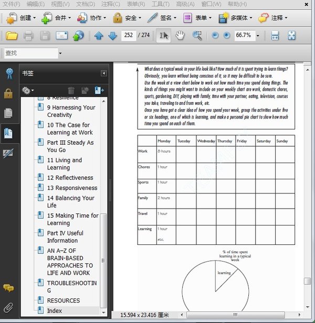Viewport: 315px width, 323px height.
Task: Click the fit width scrolling icon
Action: [x=275, y=36]
